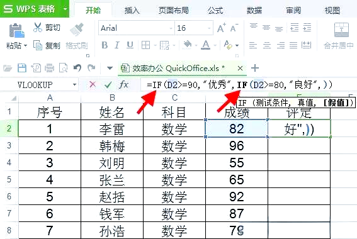This screenshot has height=239, width=357.
Task: Expand the borders dropdown arrow
Action: (156, 45)
